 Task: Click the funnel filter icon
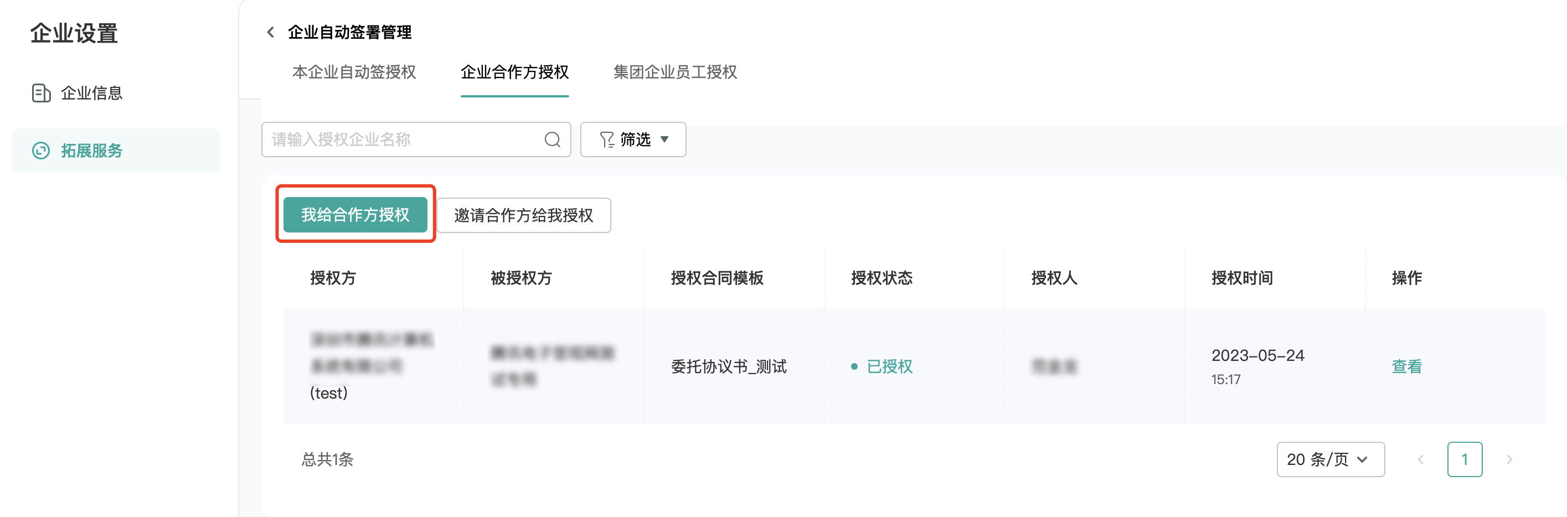[x=606, y=140]
